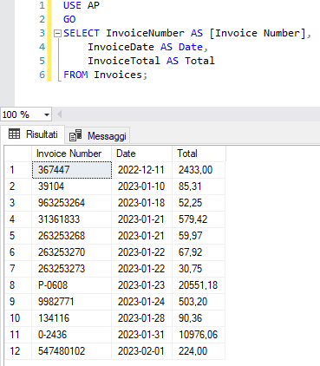The image size is (320, 366).
Task: Select cell with invoice number 263253273
Action: (72, 269)
